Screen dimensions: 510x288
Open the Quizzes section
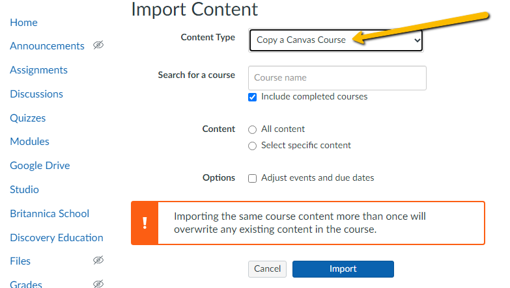tap(27, 118)
